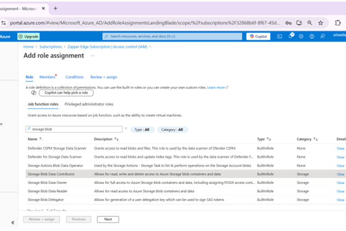Screen dimensions: 346x231
Task: Open Cloud Shell icon
Action: point(280,37)
